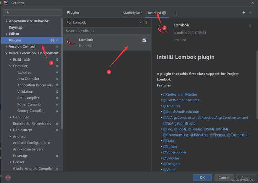Open the @Delegate link
The height and width of the screenshot is (183, 258).
coord(172,164)
